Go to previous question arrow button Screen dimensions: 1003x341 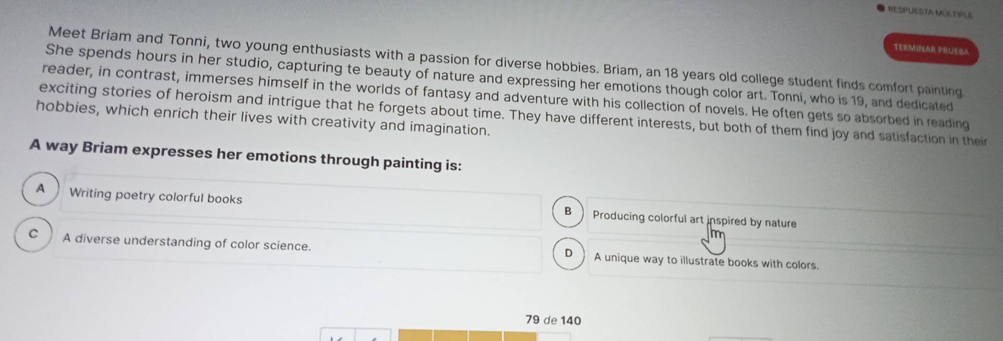(x=373, y=335)
